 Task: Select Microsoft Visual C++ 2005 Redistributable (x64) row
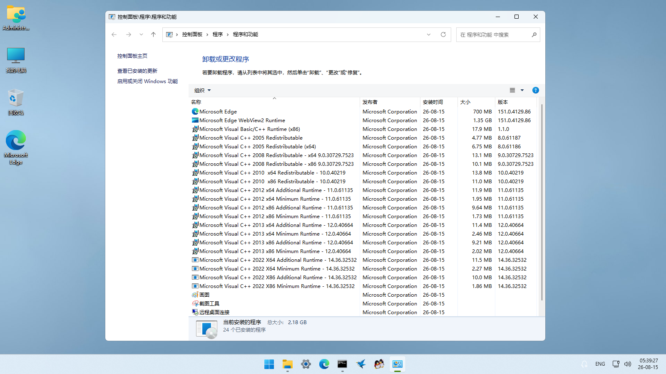click(363, 147)
